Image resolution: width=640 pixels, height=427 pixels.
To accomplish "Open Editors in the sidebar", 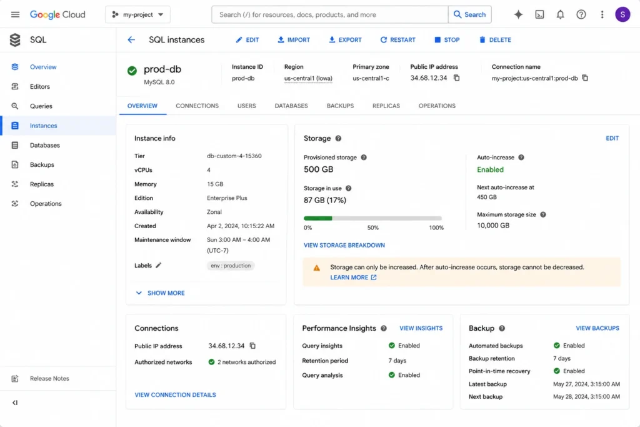I will (58, 86).
